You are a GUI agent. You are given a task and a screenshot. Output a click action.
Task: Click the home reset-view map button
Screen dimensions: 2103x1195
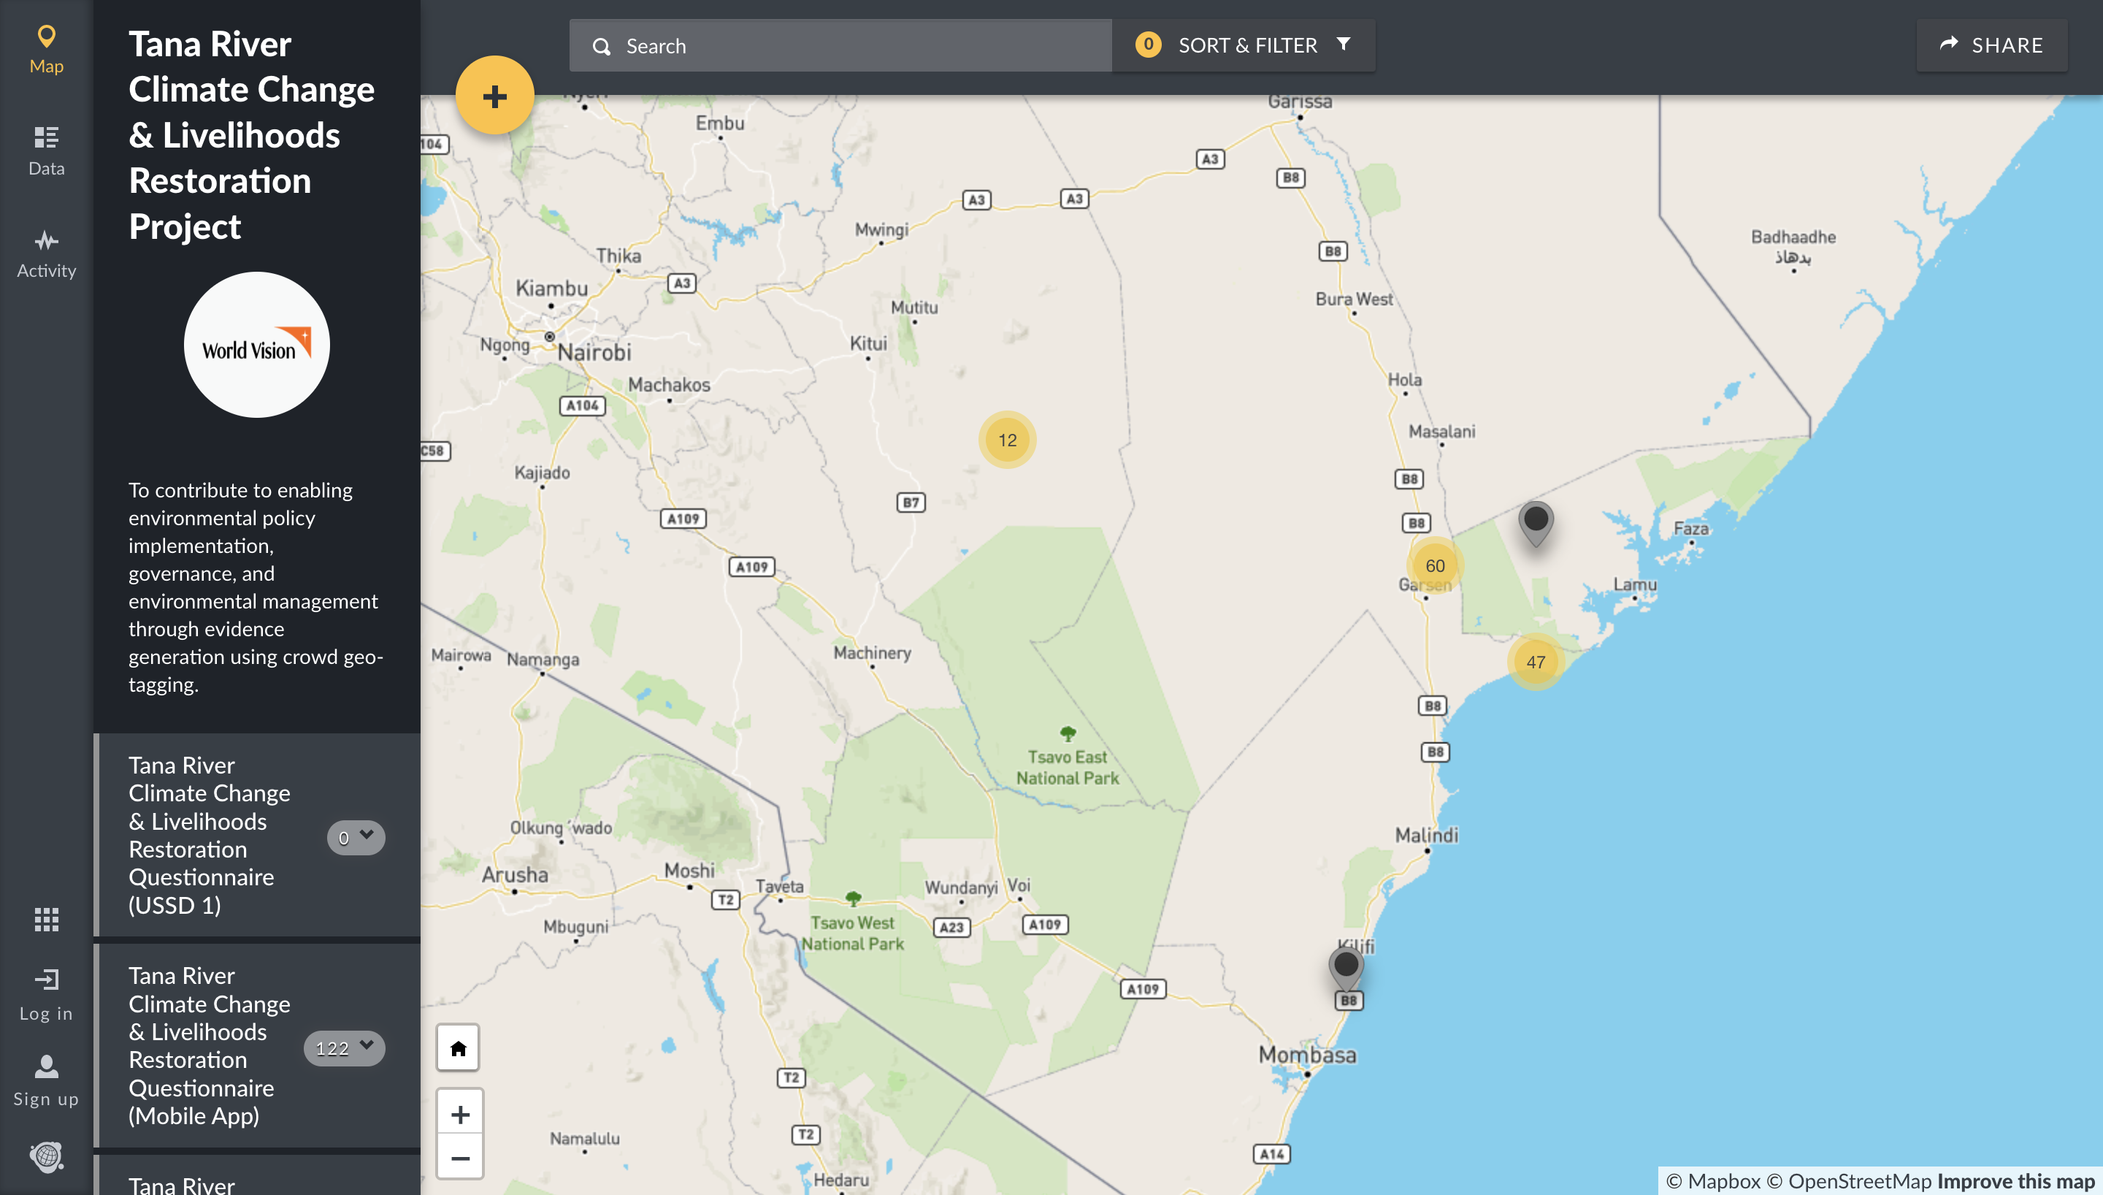click(x=459, y=1048)
